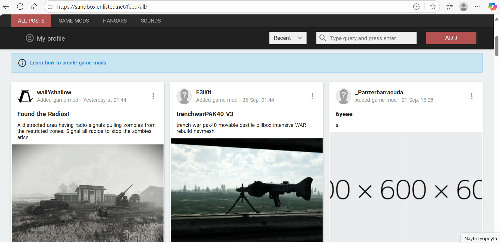
Task: Open E3li0t post three-dot menu
Action: (x=312, y=96)
